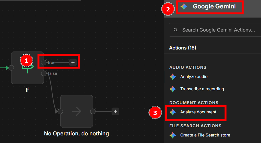The width and height of the screenshot is (261, 143).
Task: Click the Google Gemini panel title
Action: coord(214,6)
